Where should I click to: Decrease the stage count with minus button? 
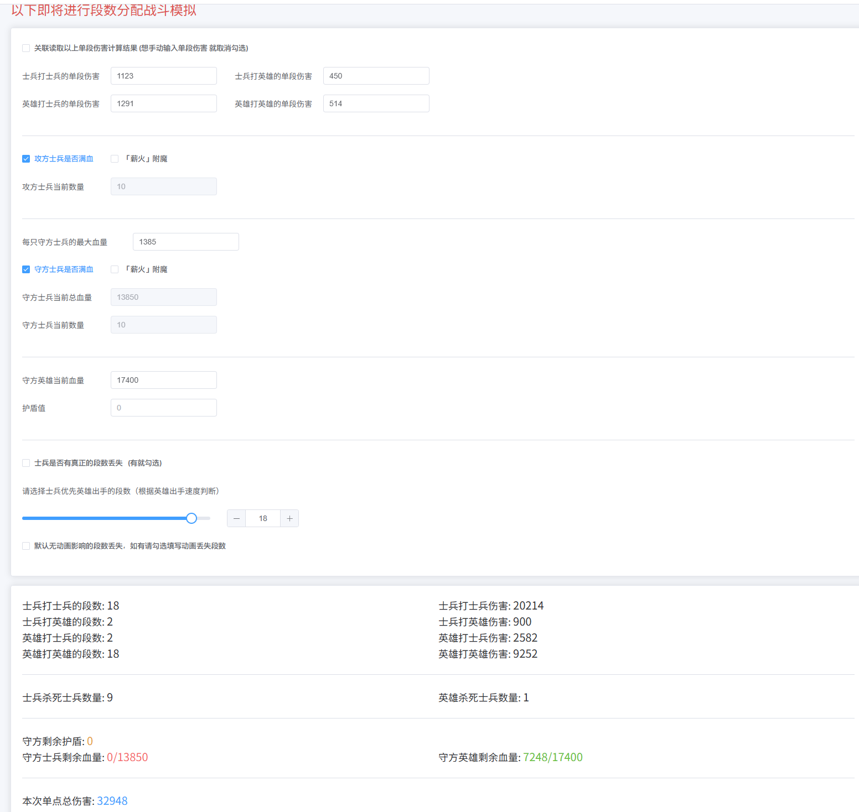[236, 518]
